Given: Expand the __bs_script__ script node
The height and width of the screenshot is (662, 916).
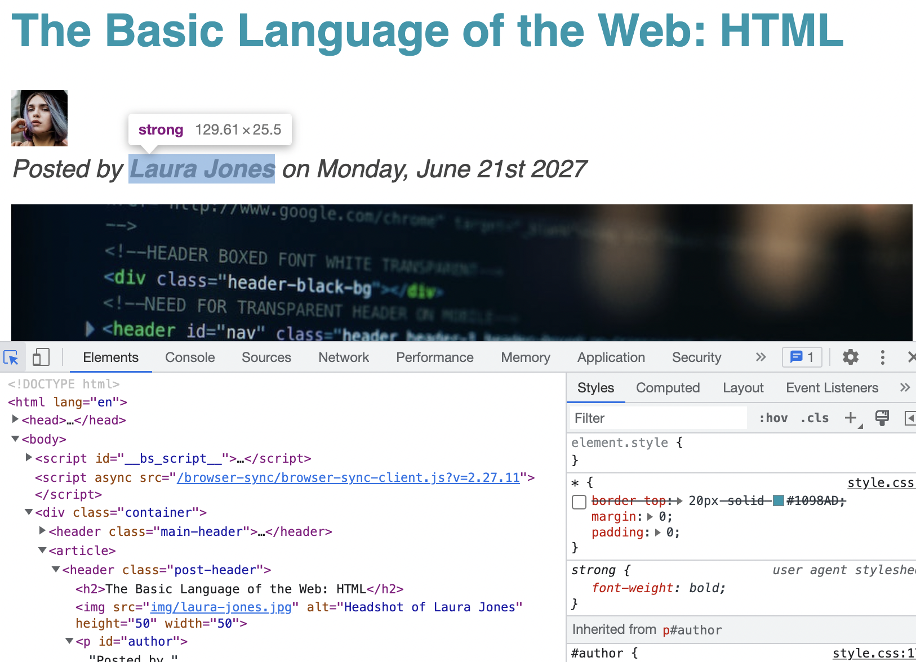Looking at the screenshot, I should coord(29,458).
